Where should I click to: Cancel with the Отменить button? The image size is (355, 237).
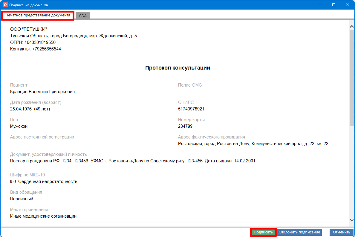point(341,232)
